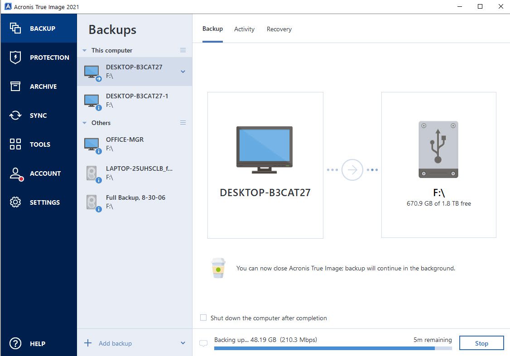Open the ACCOUNT menu label
510x356 pixels.
coord(45,173)
